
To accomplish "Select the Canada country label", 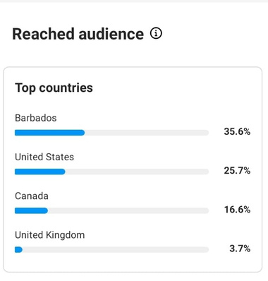I will pos(32,196).
